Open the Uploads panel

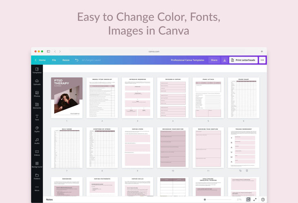pos(37,82)
